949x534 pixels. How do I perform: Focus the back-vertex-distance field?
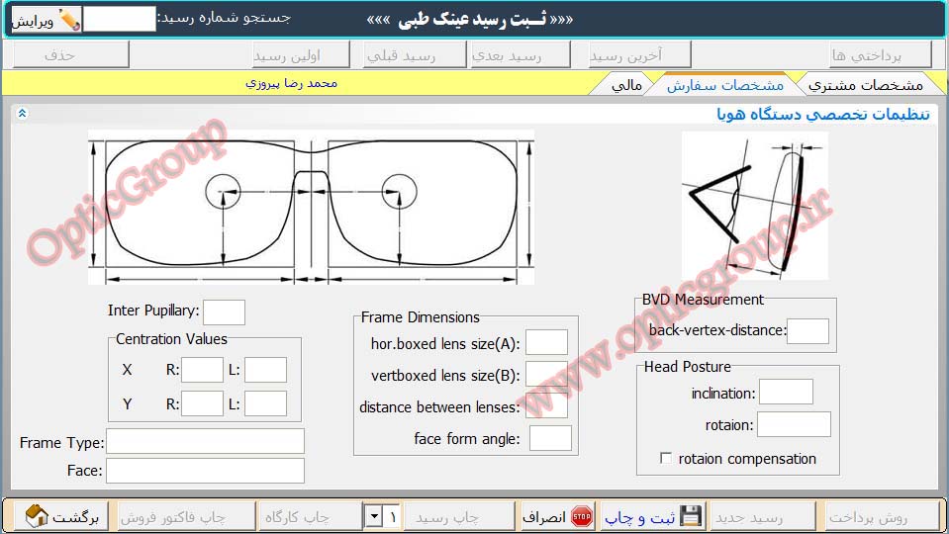point(807,331)
